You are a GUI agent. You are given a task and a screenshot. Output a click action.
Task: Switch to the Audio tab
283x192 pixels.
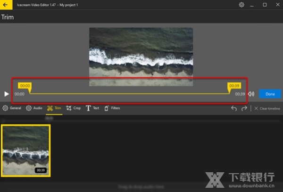(34, 108)
